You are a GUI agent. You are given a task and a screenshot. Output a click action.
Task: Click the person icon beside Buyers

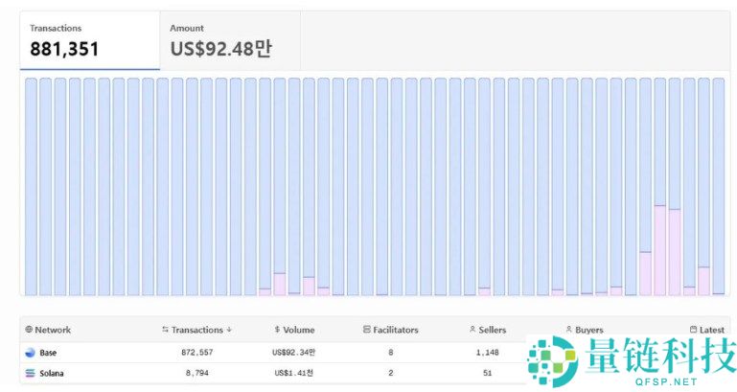569,330
